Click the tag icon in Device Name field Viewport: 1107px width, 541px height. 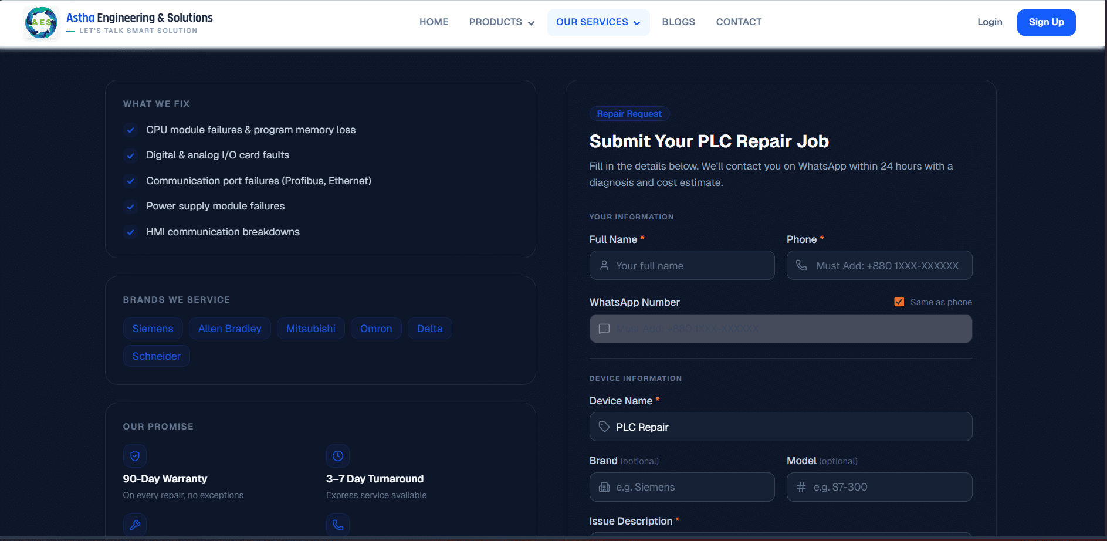coord(604,427)
